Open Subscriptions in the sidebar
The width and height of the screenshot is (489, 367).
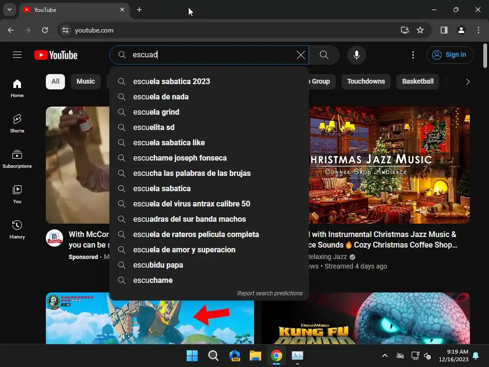tap(17, 159)
